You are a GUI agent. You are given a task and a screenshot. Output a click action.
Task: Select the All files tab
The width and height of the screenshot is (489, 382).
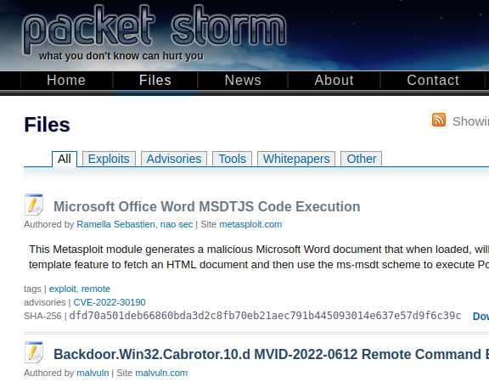(65, 159)
